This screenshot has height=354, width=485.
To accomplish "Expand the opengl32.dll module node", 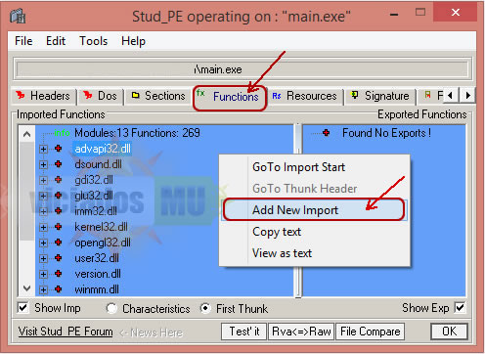I will point(43,243).
